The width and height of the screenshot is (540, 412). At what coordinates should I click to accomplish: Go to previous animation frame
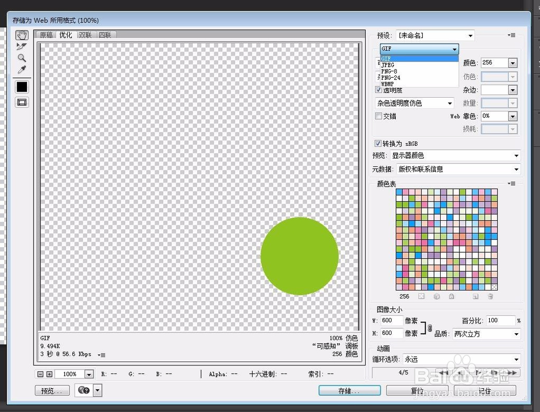461,373
